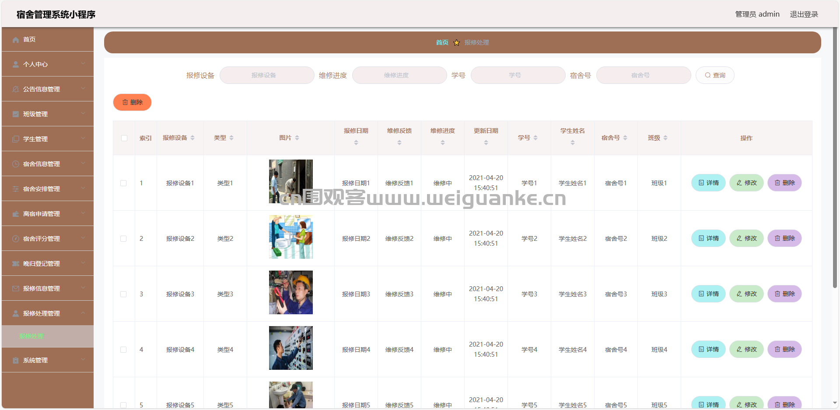Screen dimensions: 840x410
Task: Click the person icon next to 个人中心
Action: pos(16,65)
